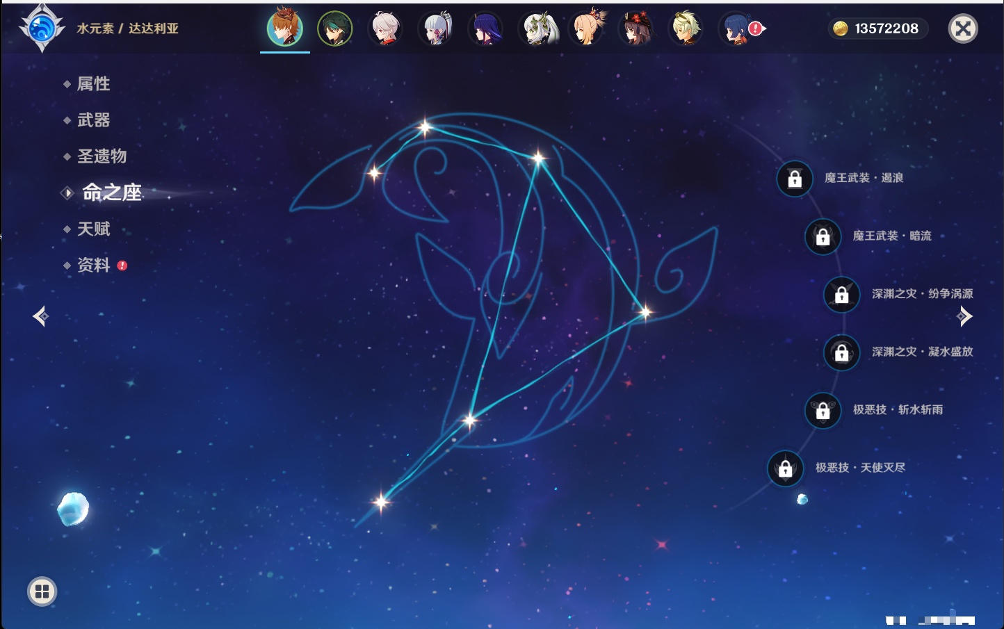Image resolution: width=1004 pixels, height=629 pixels.
Task: Select Nahida's white-haired avatar
Action: [536, 29]
